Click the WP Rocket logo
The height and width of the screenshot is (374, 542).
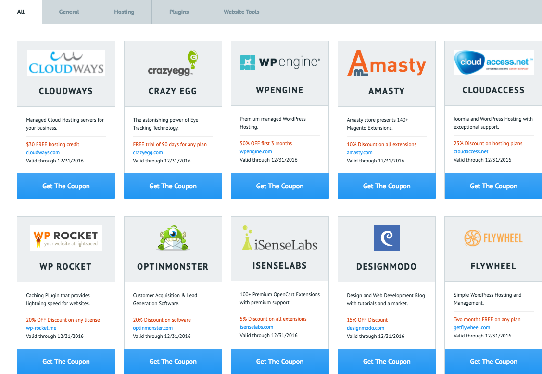(66, 238)
